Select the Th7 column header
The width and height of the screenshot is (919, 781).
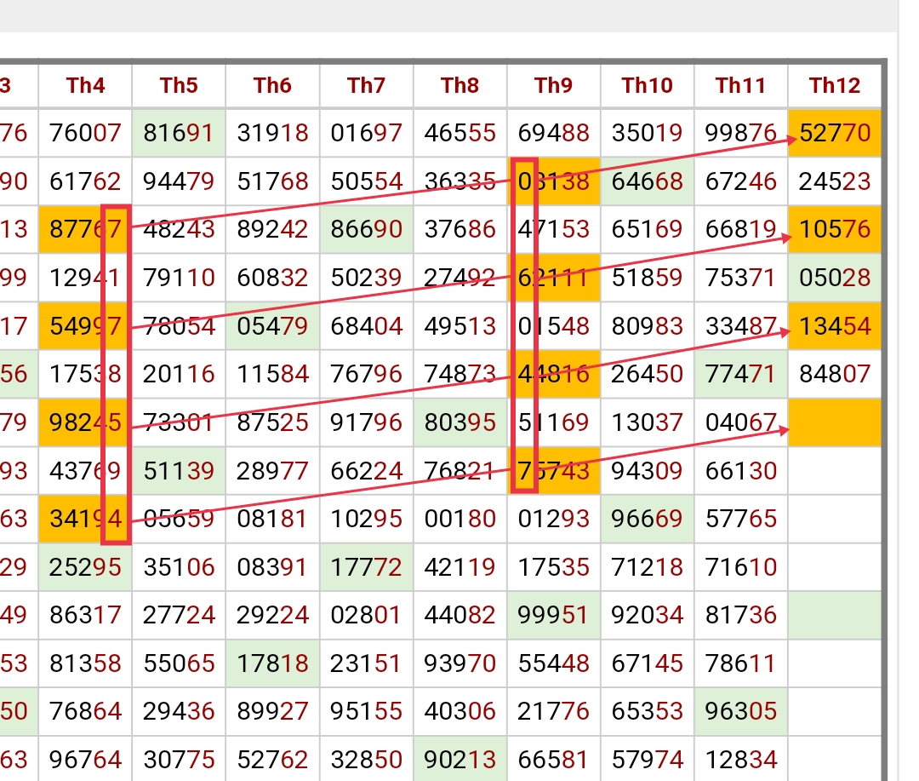coord(367,86)
